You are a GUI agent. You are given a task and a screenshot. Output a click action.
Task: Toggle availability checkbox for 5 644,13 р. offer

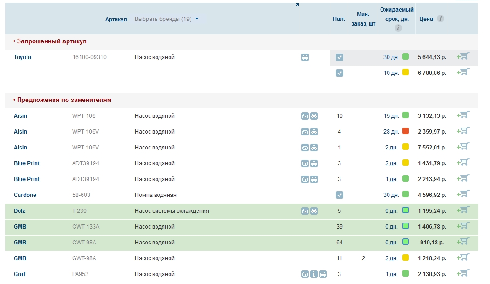click(x=340, y=57)
